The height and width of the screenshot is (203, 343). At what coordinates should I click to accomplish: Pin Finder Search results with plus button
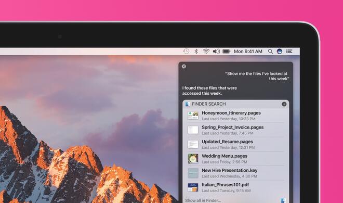(x=284, y=104)
